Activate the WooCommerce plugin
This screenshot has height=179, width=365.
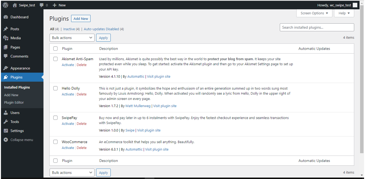coord(68,148)
